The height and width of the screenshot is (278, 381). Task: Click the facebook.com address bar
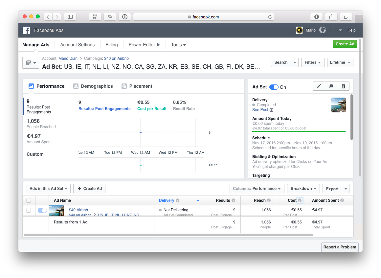point(204,17)
